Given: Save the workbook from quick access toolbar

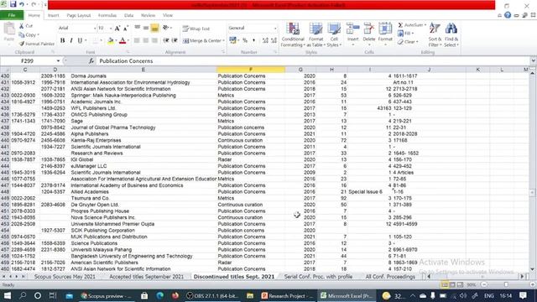Looking at the screenshot, I should (13, 4).
